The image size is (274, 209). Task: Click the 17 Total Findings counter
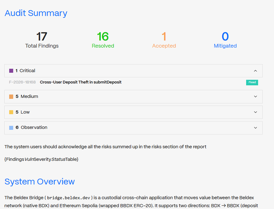click(x=42, y=40)
